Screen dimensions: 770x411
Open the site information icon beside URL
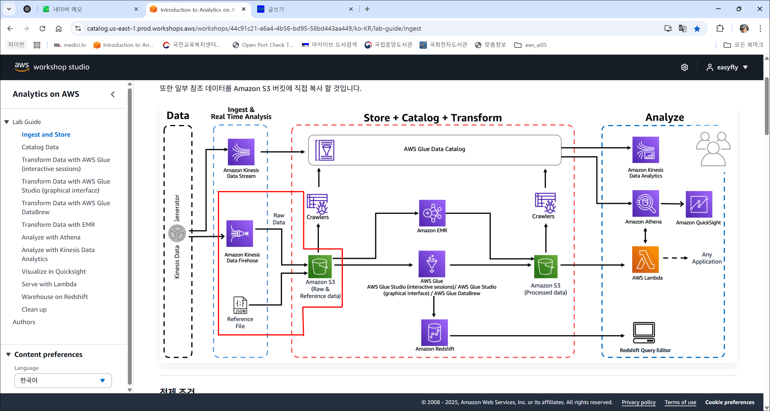pyautogui.click(x=78, y=29)
